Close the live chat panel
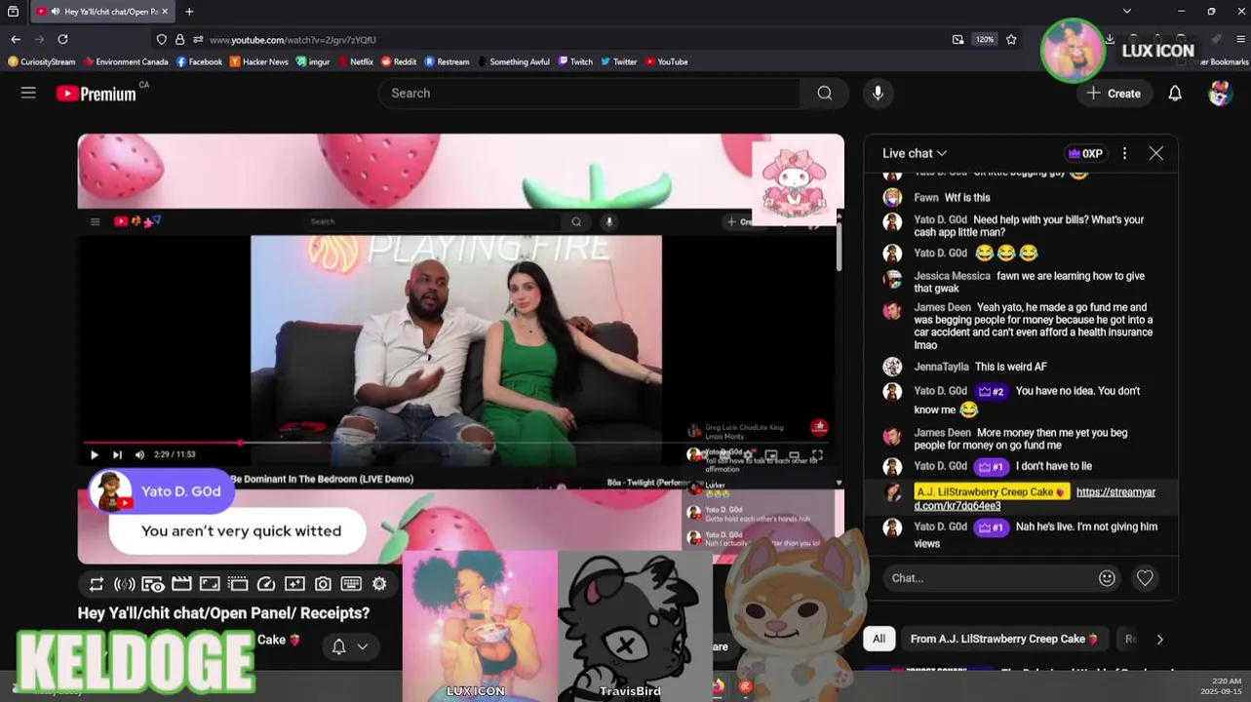The height and width of the screenshot is (702, 1251). coord(1156,153)
